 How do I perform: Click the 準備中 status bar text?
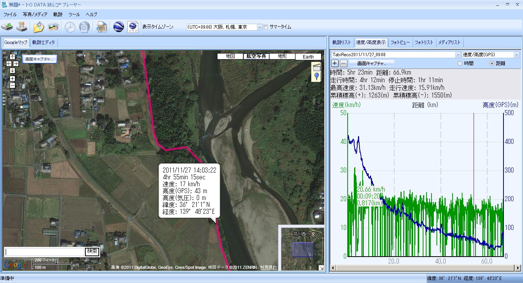(x=8, y=278)
